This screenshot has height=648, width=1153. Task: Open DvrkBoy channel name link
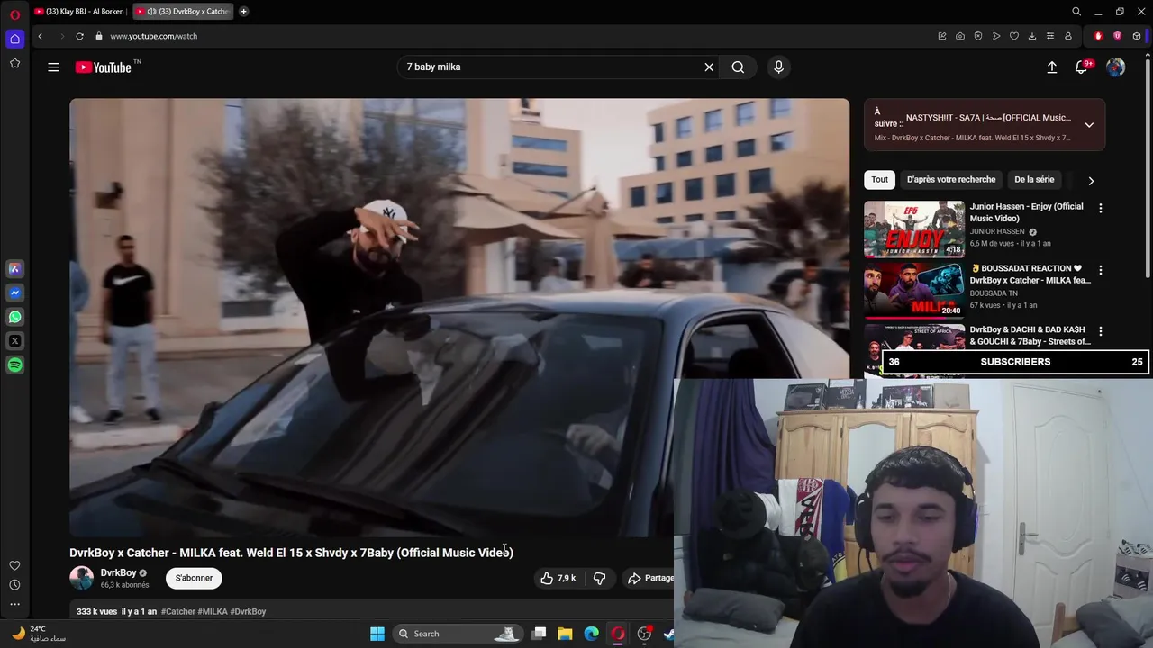click(118, 572)
